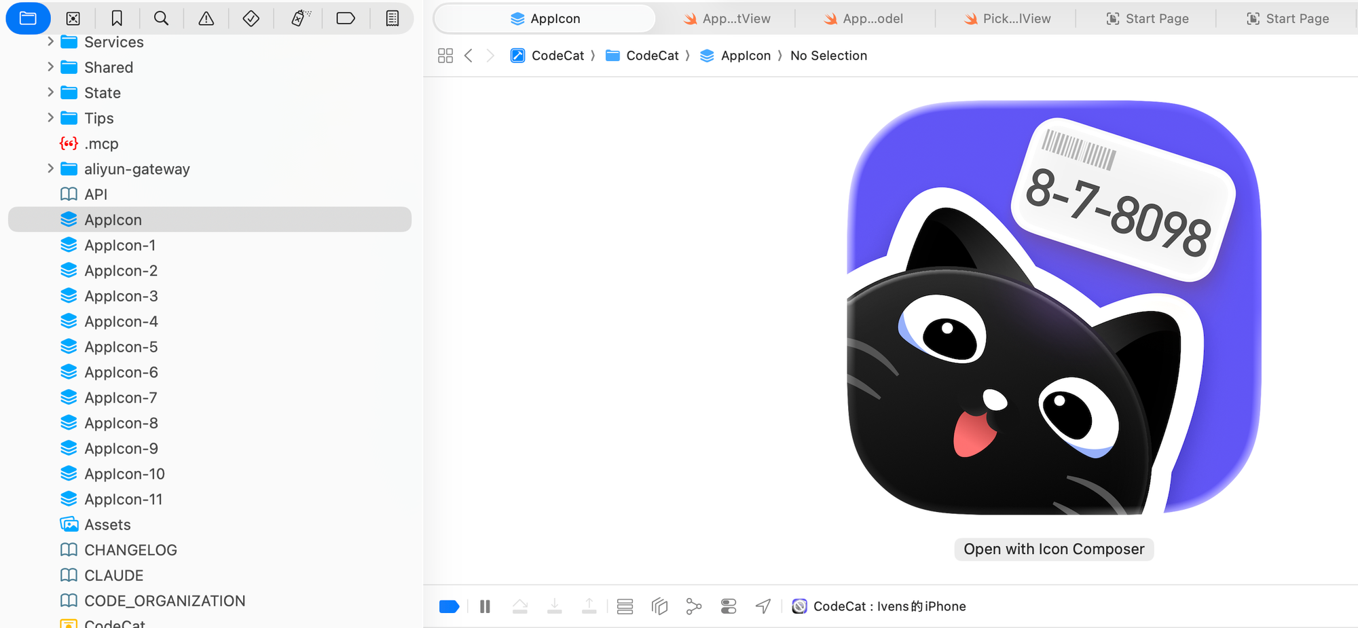Expand the aliyun-gateway folder

(x=50, y=168)
